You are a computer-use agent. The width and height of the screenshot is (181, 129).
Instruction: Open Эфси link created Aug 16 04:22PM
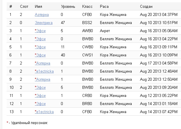40,39
